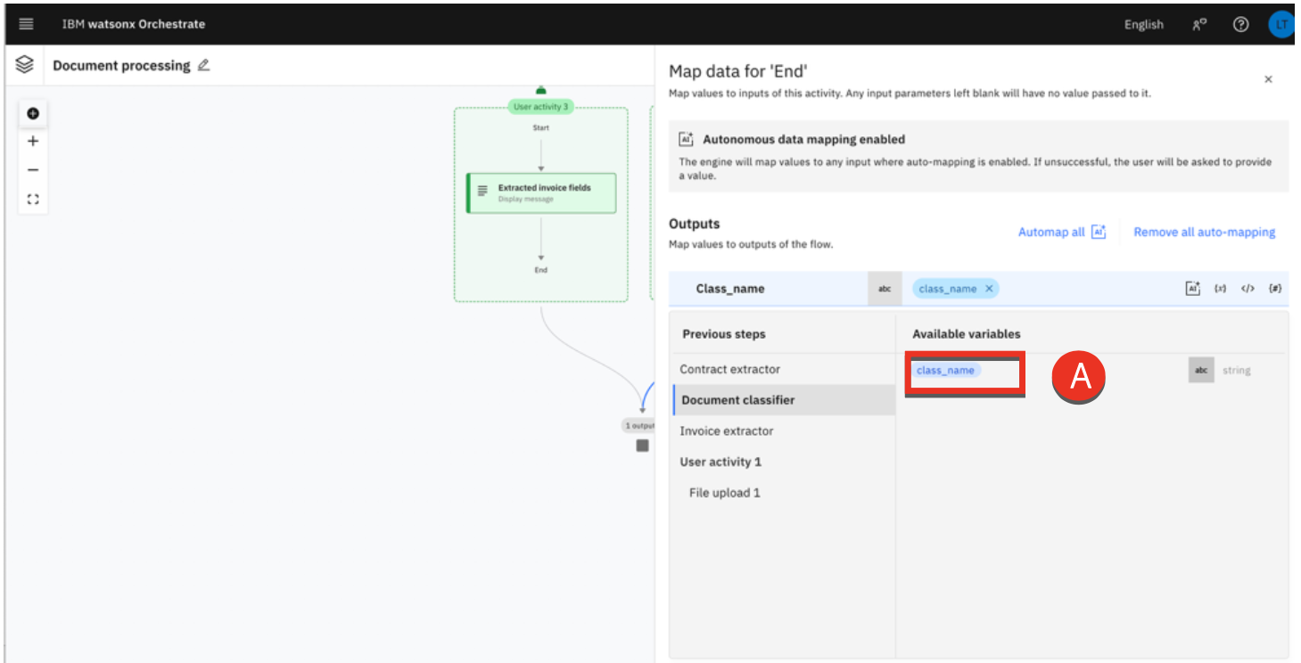Open the code expression editor icon
The height and width of the screenshot is (663, 1301).
coord(1247,289)
